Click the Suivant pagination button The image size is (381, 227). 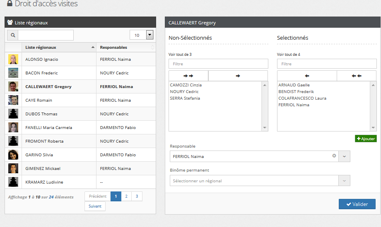tap(95, 206)
